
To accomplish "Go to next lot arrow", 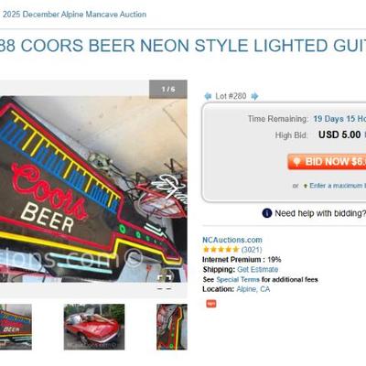I will click(254, 96).
